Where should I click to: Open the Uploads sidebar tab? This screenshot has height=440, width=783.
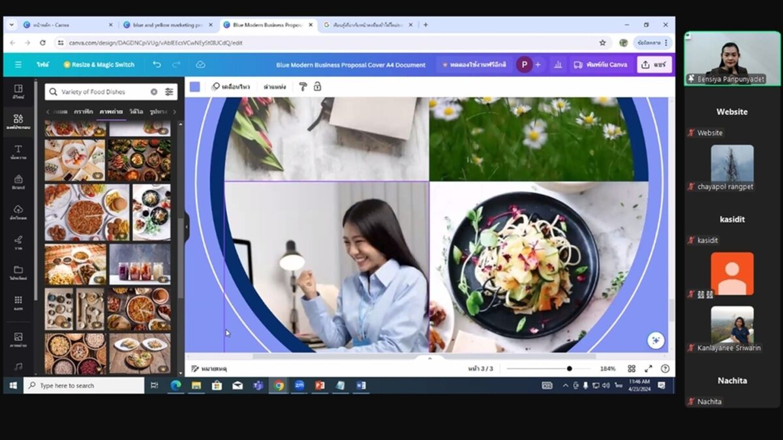[x=18, y=212]
